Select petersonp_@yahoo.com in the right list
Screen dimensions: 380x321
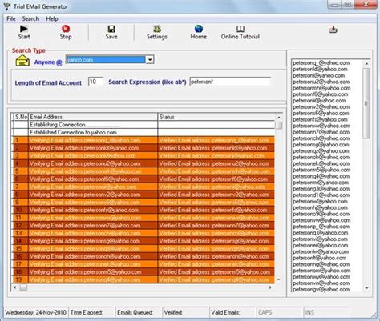click(x=321, y=227)
